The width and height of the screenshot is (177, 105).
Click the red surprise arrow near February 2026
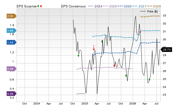pos(140,32)
